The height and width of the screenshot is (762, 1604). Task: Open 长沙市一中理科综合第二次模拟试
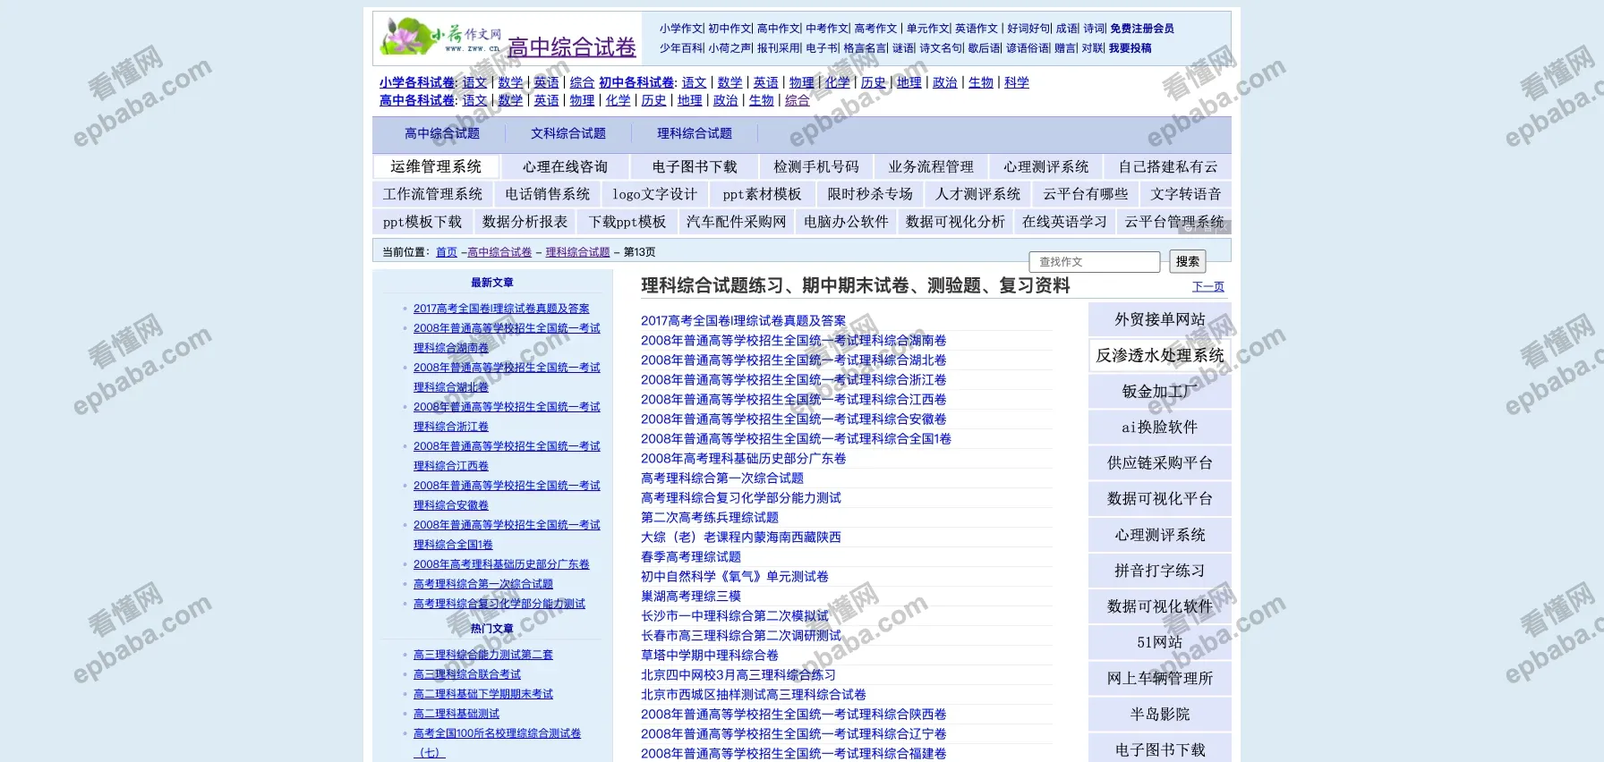[x=735, y=615]
